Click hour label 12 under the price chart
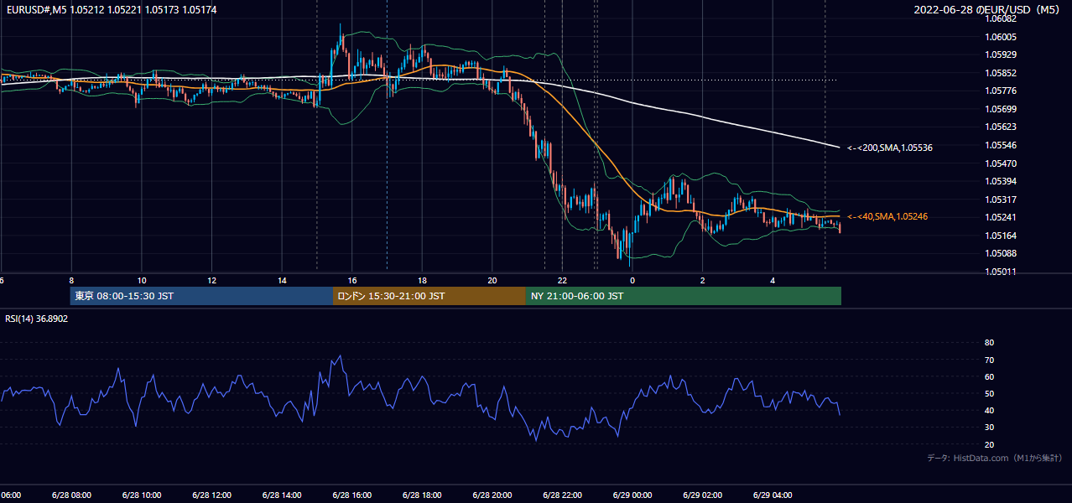 click(x=212, y=280)
